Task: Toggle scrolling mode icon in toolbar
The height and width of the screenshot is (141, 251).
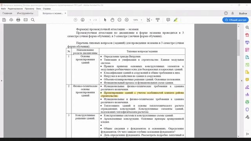Action: tap(158, 20)
